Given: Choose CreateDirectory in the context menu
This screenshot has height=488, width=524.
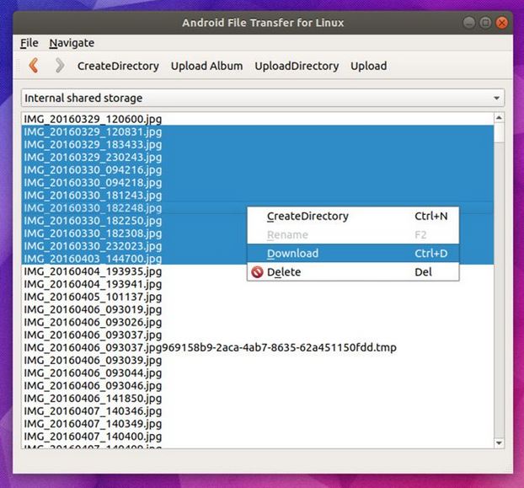Looking at the screenshot, I should tap(353, 217).
